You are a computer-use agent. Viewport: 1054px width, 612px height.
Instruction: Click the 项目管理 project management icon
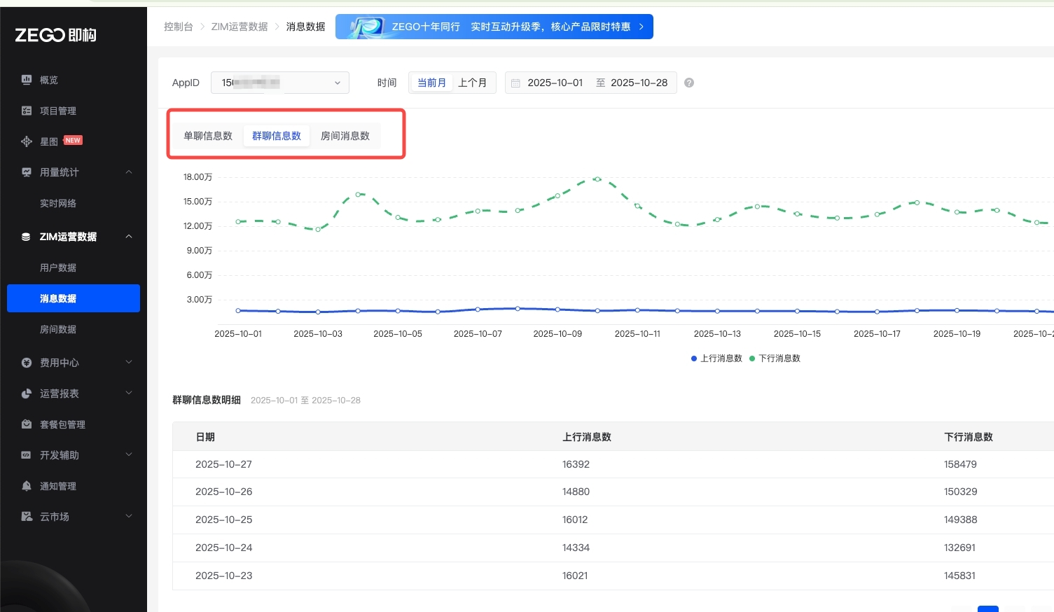(x=27, y=111)
